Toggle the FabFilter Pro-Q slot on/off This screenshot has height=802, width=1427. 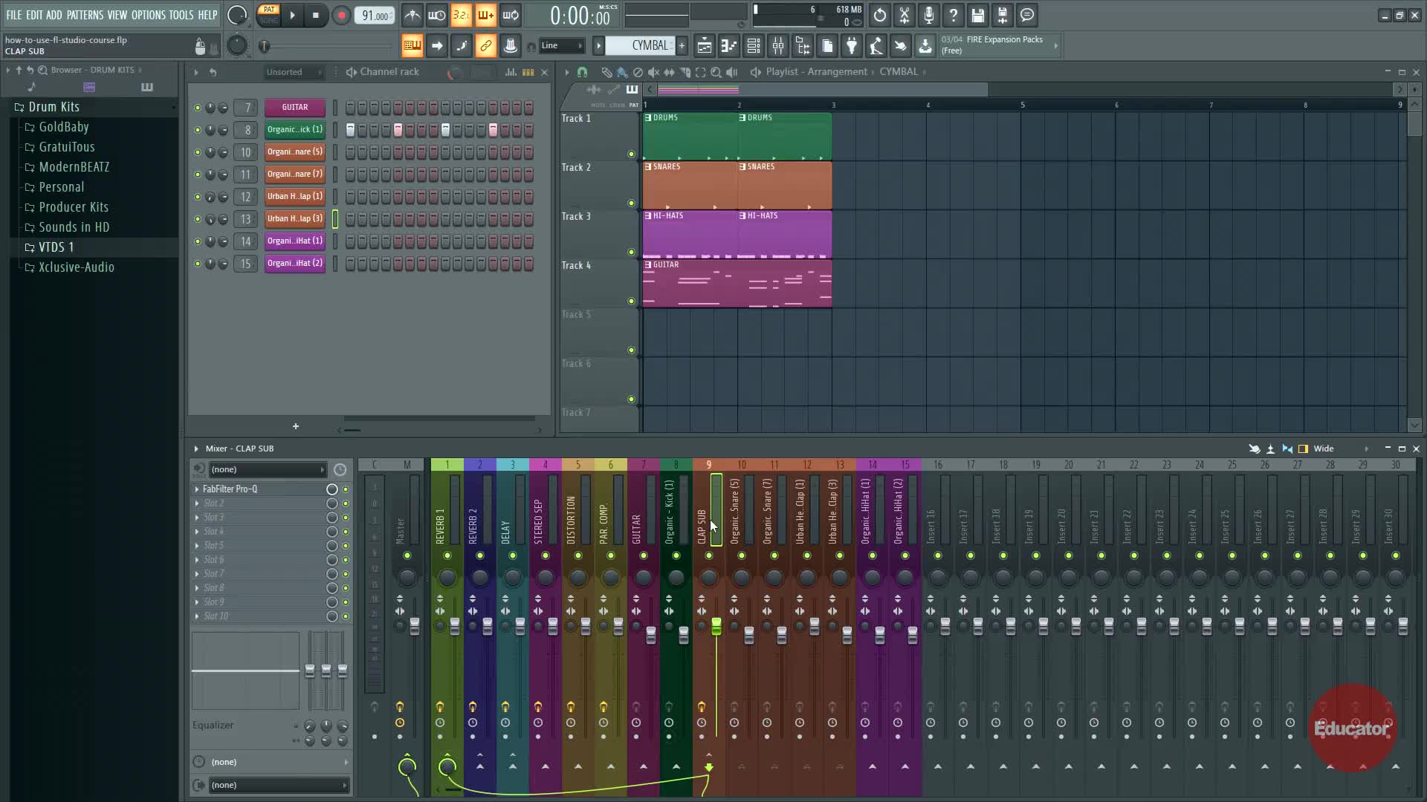click(346, 489)
